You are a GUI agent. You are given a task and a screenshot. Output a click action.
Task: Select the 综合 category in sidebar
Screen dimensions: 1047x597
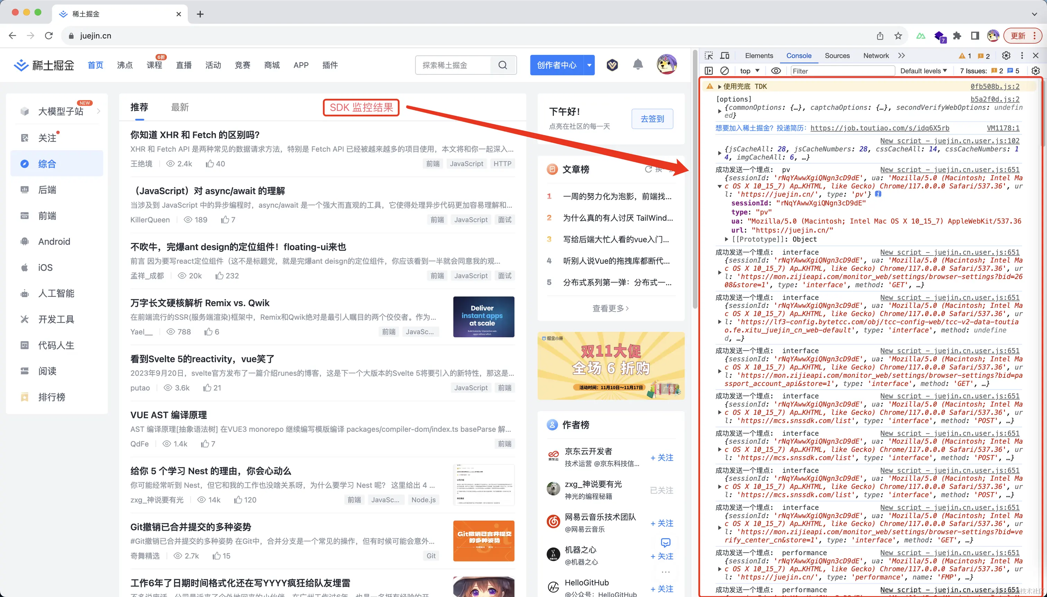(56, 163)
